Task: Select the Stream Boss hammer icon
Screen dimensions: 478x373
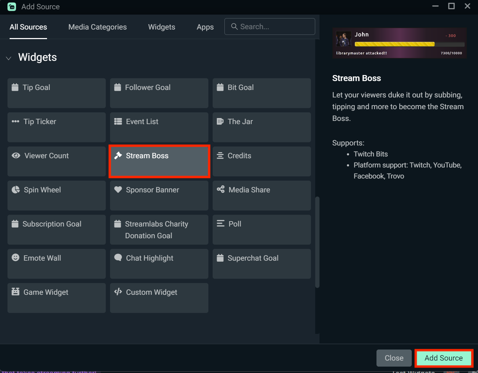Action: point(118,155)
